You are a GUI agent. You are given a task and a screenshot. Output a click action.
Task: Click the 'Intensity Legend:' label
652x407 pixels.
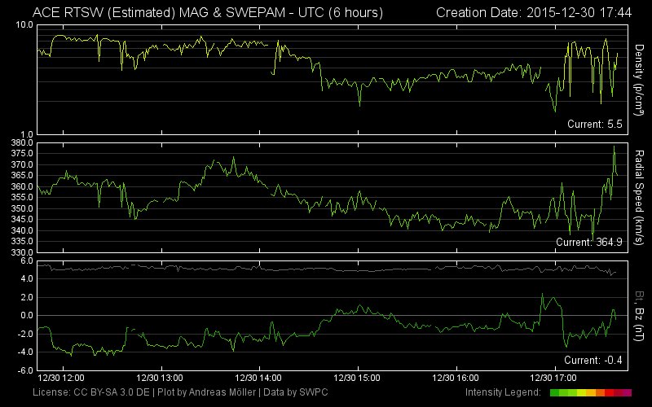[x=504, y=393]
